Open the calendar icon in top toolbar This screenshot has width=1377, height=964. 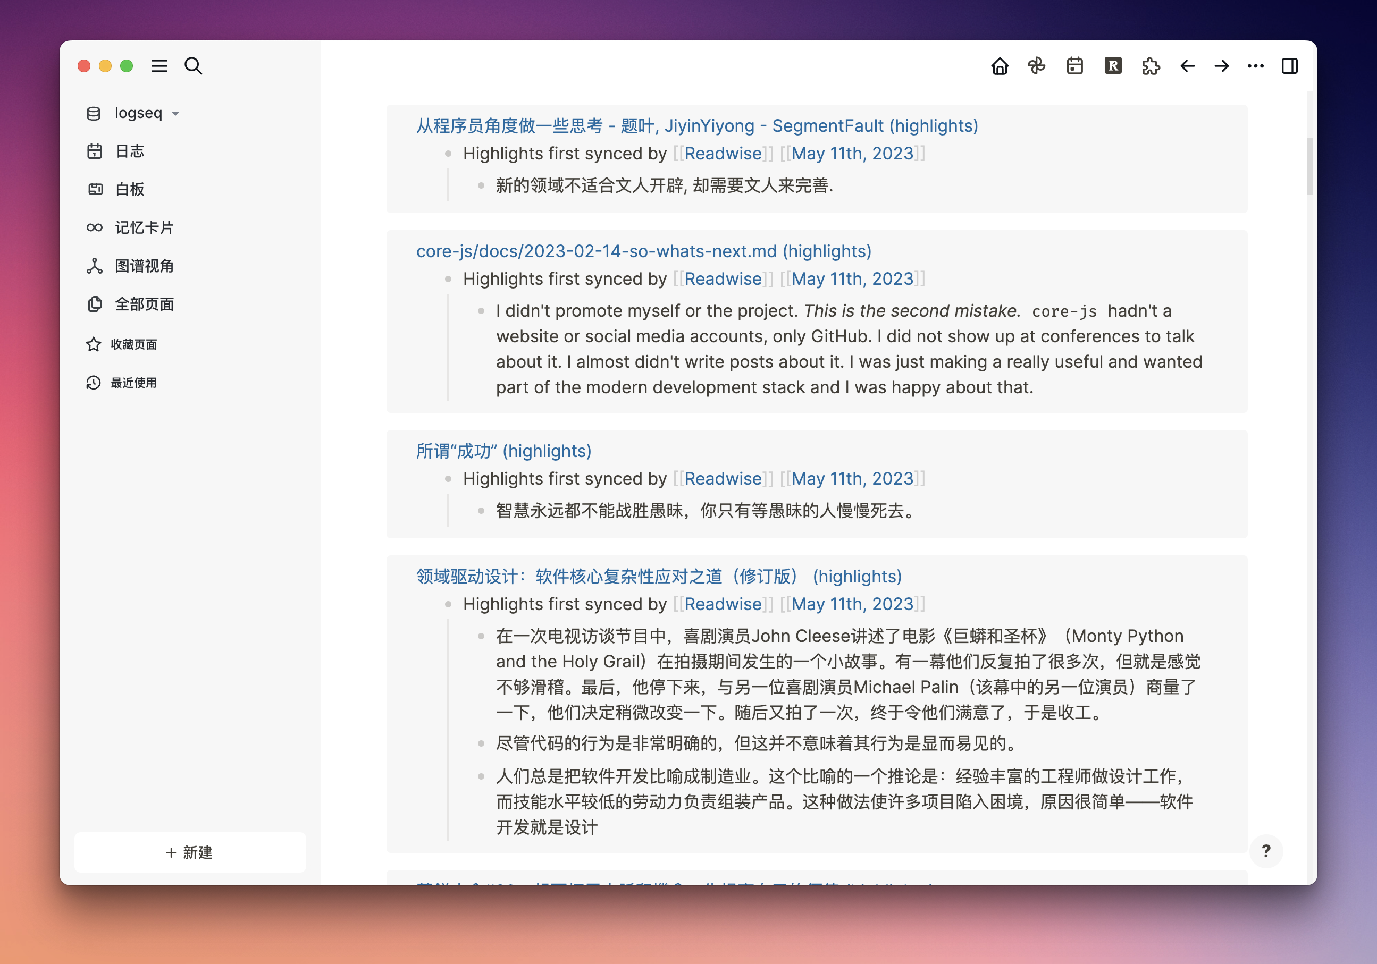tap(1074, 66)
